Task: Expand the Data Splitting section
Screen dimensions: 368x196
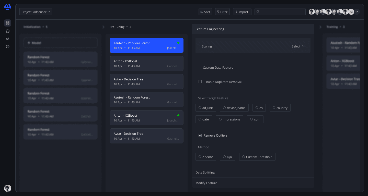Action: click(x=253, y=173)
